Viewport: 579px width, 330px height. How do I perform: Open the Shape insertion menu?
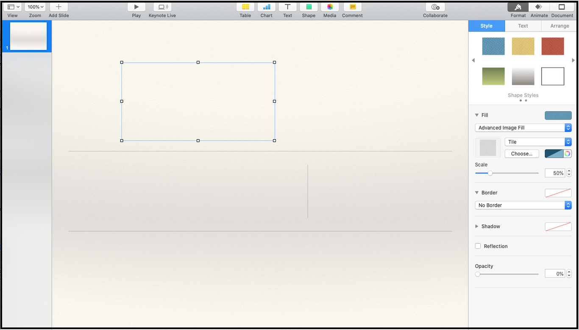pyautogui.click(x=309, y=7)
